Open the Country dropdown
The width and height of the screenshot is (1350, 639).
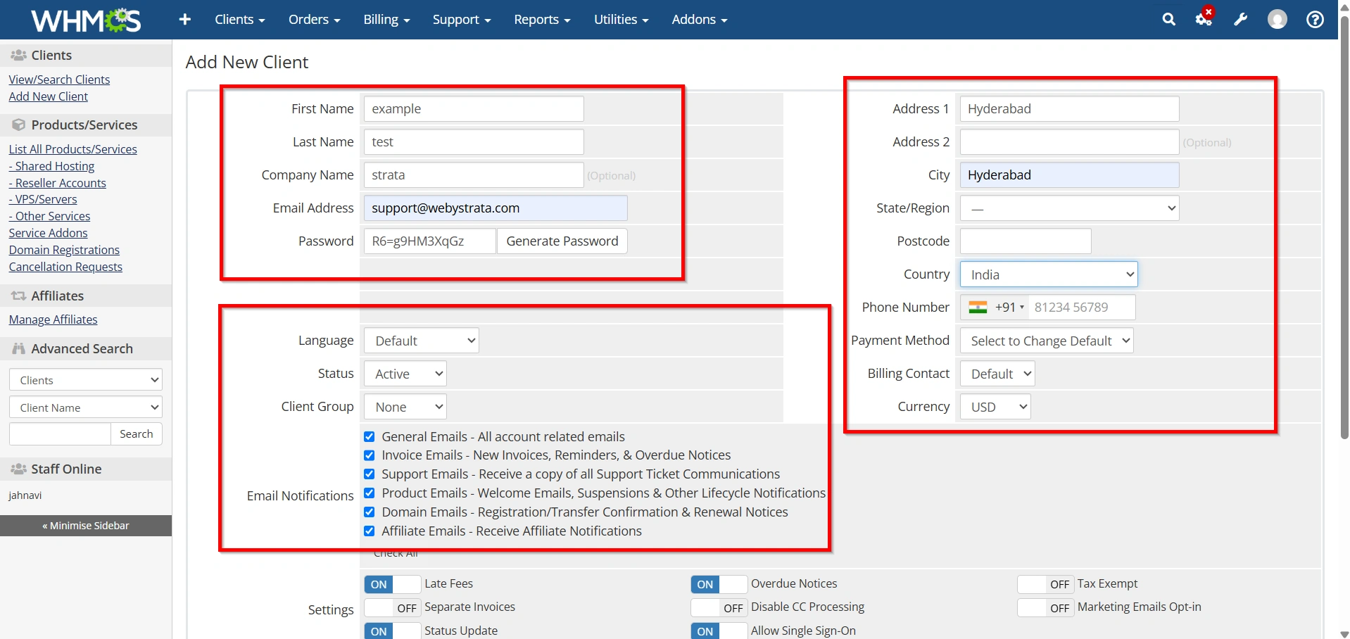1049,274
